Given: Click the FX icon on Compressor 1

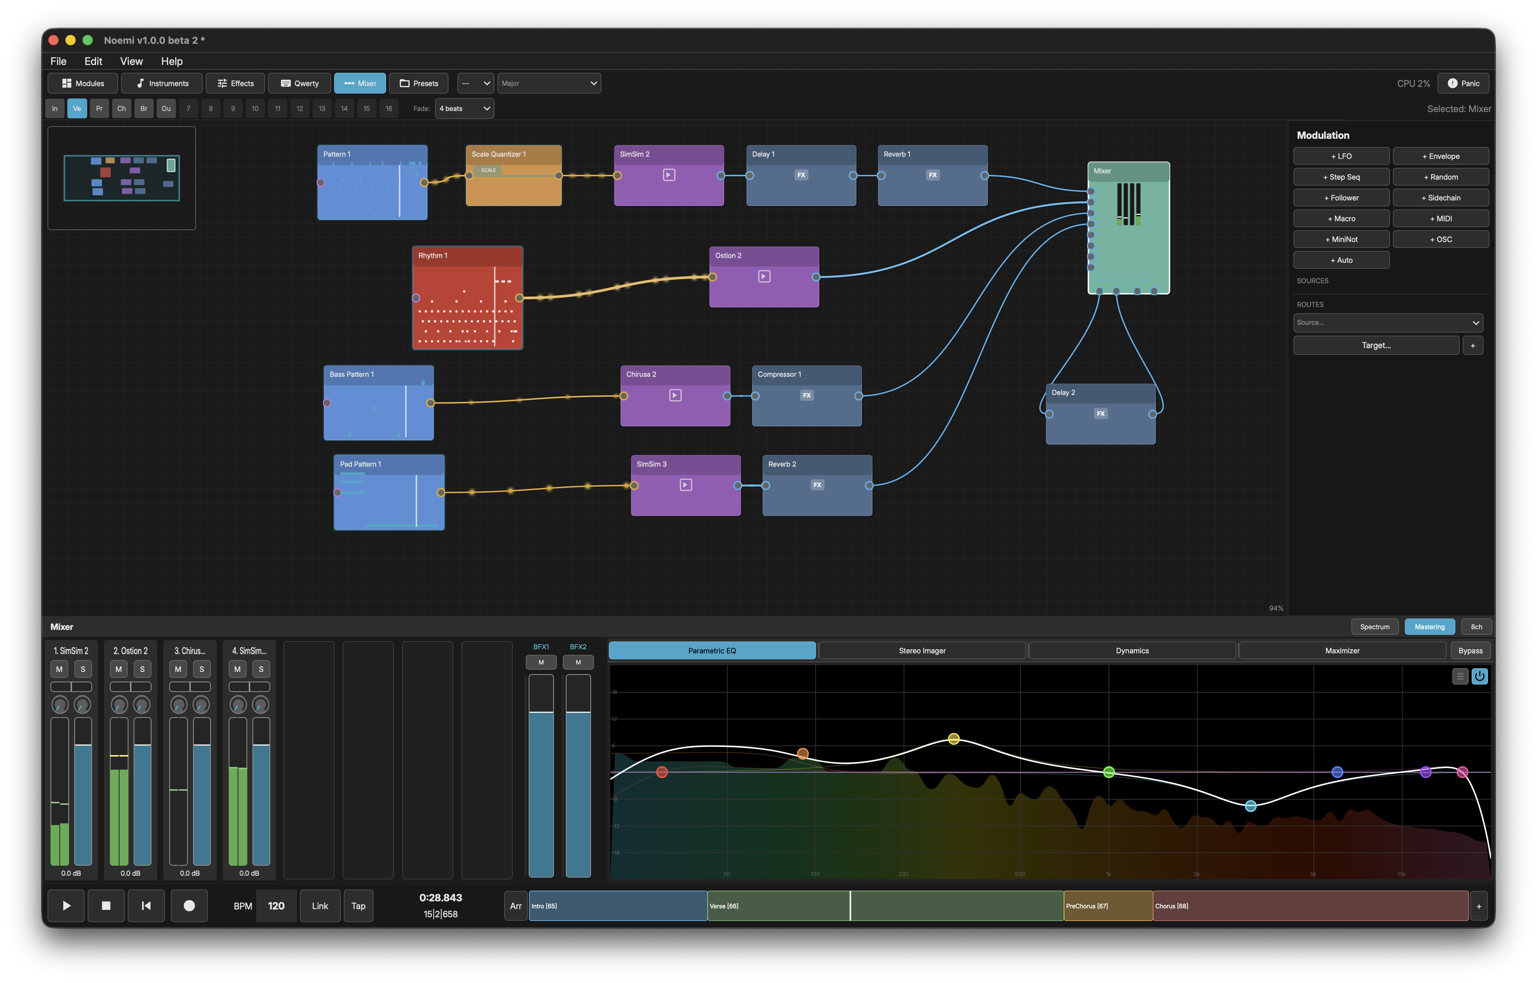Looking at the screenshot, I should coord(807,395).
